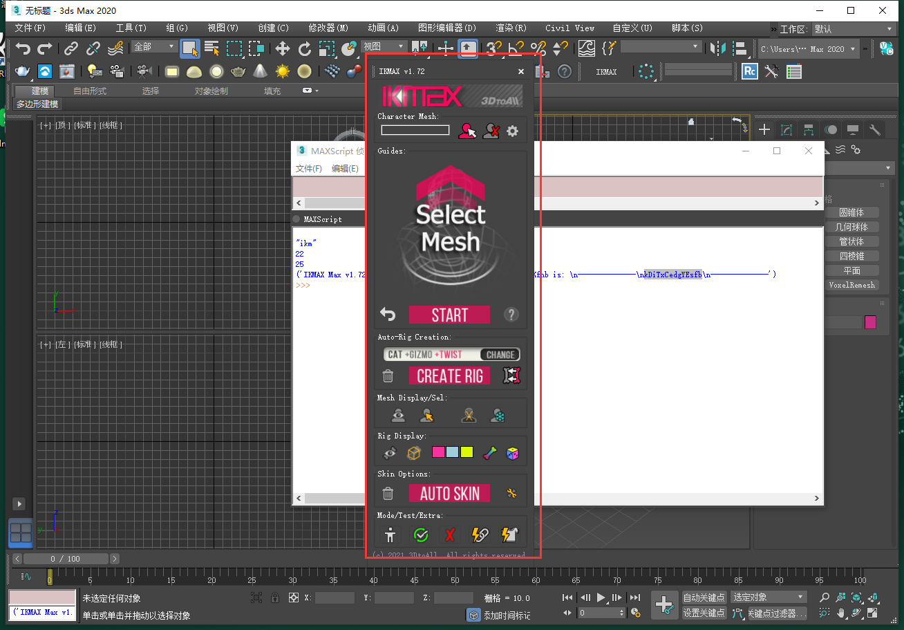Image resolution: width=904 pixels, height=630 pixels.
Task: Click the lightning chain icon in IKMAX
Action: 480,535
